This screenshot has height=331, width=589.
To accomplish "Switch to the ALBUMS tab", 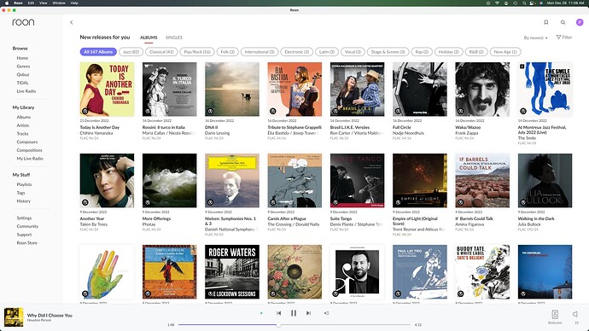I will [x=149, y=38].
